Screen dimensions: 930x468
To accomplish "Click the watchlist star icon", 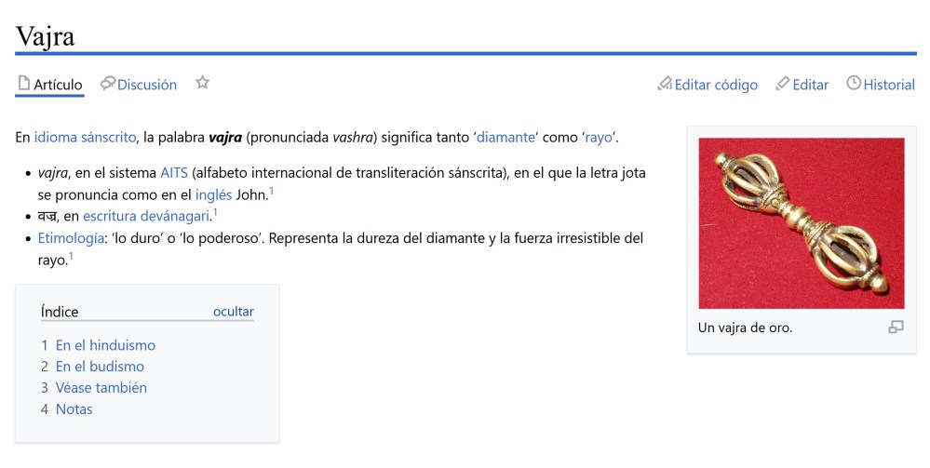I will point(202,84).
